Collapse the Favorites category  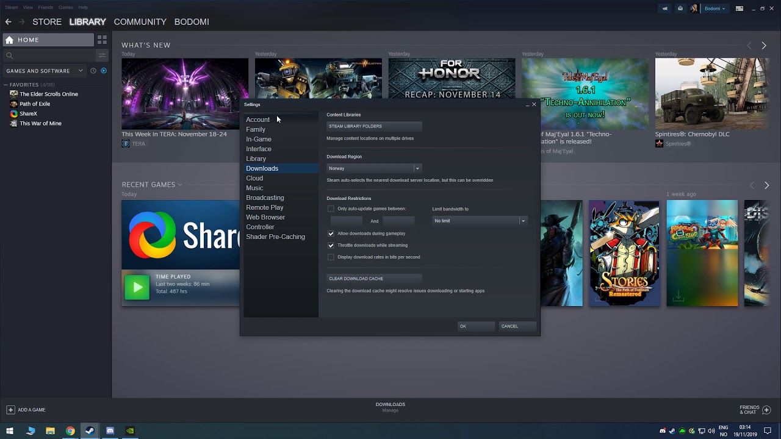5,85
